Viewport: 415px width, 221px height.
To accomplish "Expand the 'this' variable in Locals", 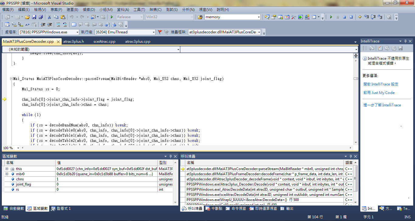I will point(7,169).
